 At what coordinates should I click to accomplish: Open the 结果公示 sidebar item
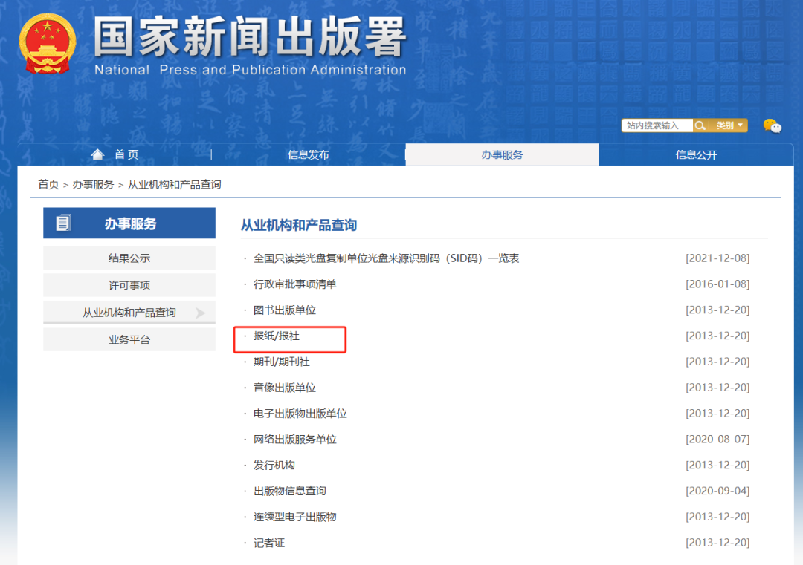pos(129,258)
